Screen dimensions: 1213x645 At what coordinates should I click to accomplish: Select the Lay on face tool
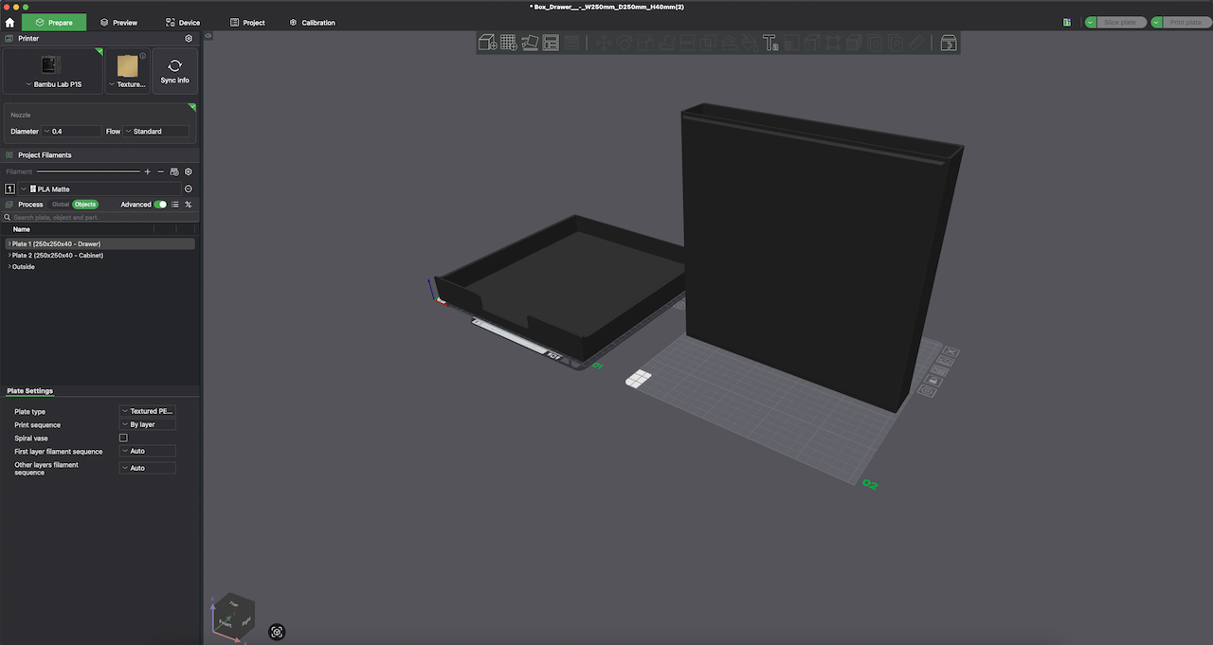[x=665, y=43]
